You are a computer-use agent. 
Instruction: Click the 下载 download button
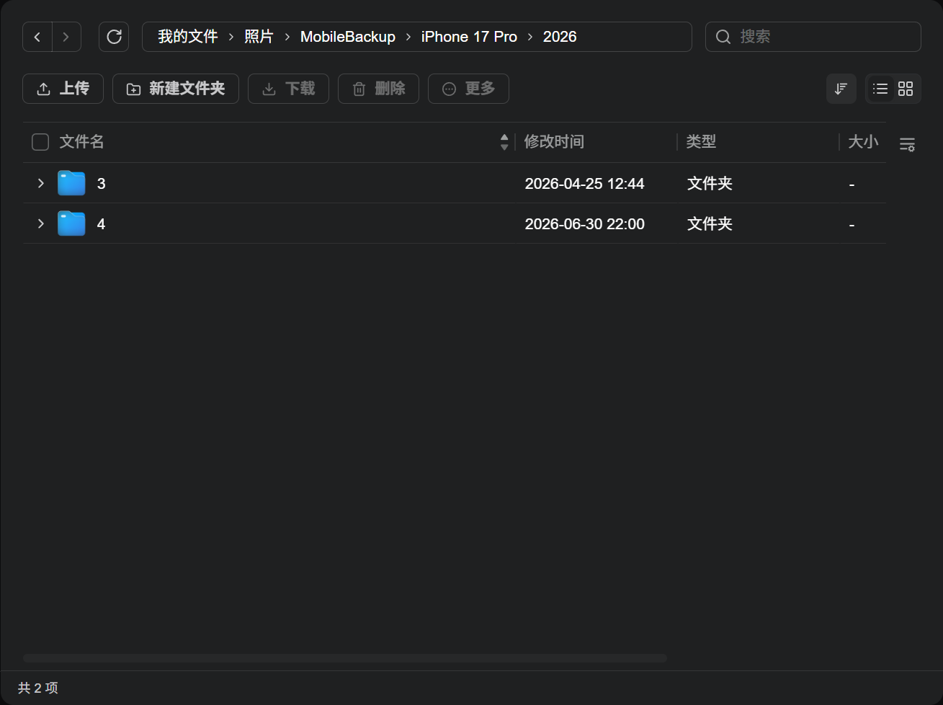tap(288, 89)
